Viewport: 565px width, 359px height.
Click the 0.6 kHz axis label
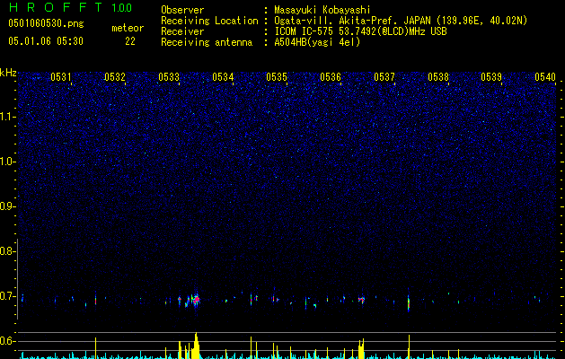pos(7,341)
